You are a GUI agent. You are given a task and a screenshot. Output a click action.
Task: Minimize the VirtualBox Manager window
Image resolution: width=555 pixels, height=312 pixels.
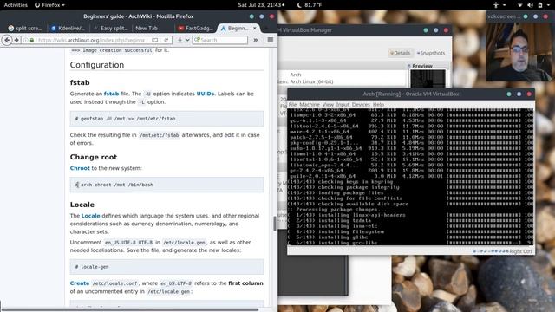coord(426,30)
